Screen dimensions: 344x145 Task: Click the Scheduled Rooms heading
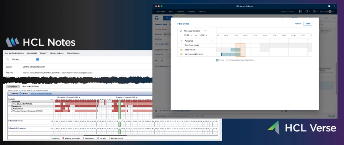16,121
